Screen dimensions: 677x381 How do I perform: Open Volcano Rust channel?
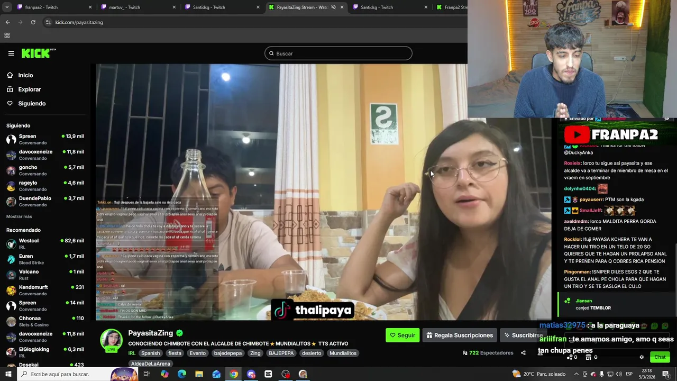[x=45, y=275]
